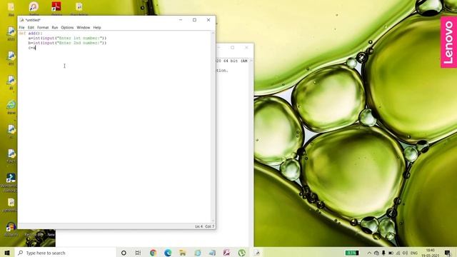The image size is (457, 257).
Task: Click the green battery percentage indicator
Action: 352,253
